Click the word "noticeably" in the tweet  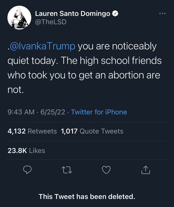(134, 46)
